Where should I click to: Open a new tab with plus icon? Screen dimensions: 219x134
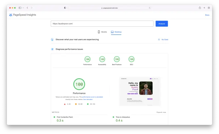click(204, 8)
